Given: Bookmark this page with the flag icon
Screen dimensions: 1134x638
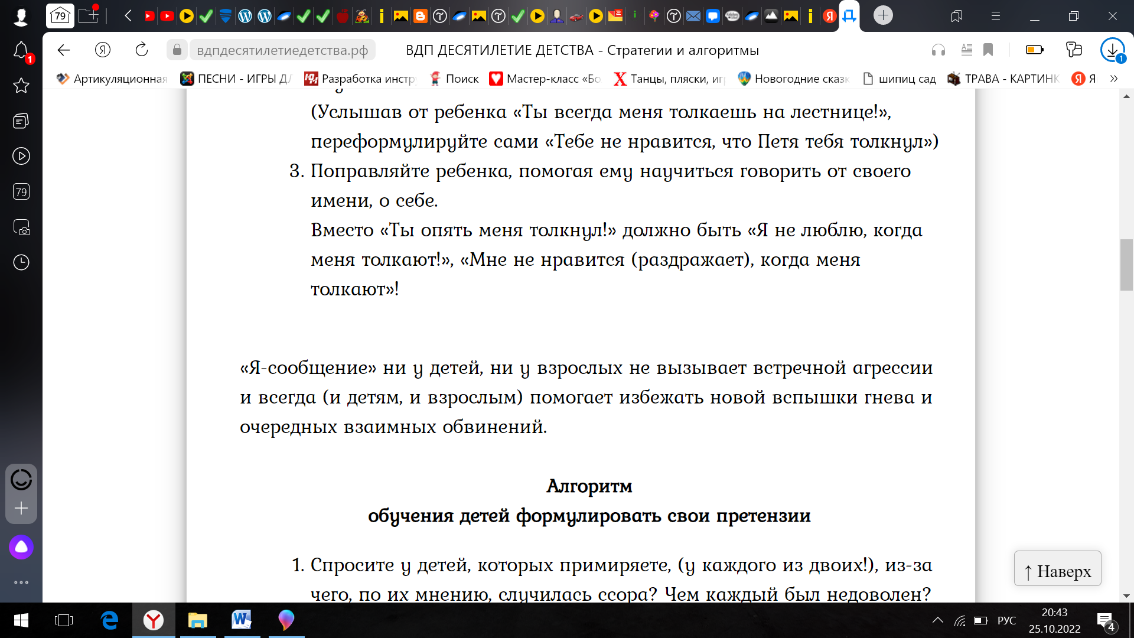Looking at the screenshot, I should pyautogui.click(x=988, y=50).
